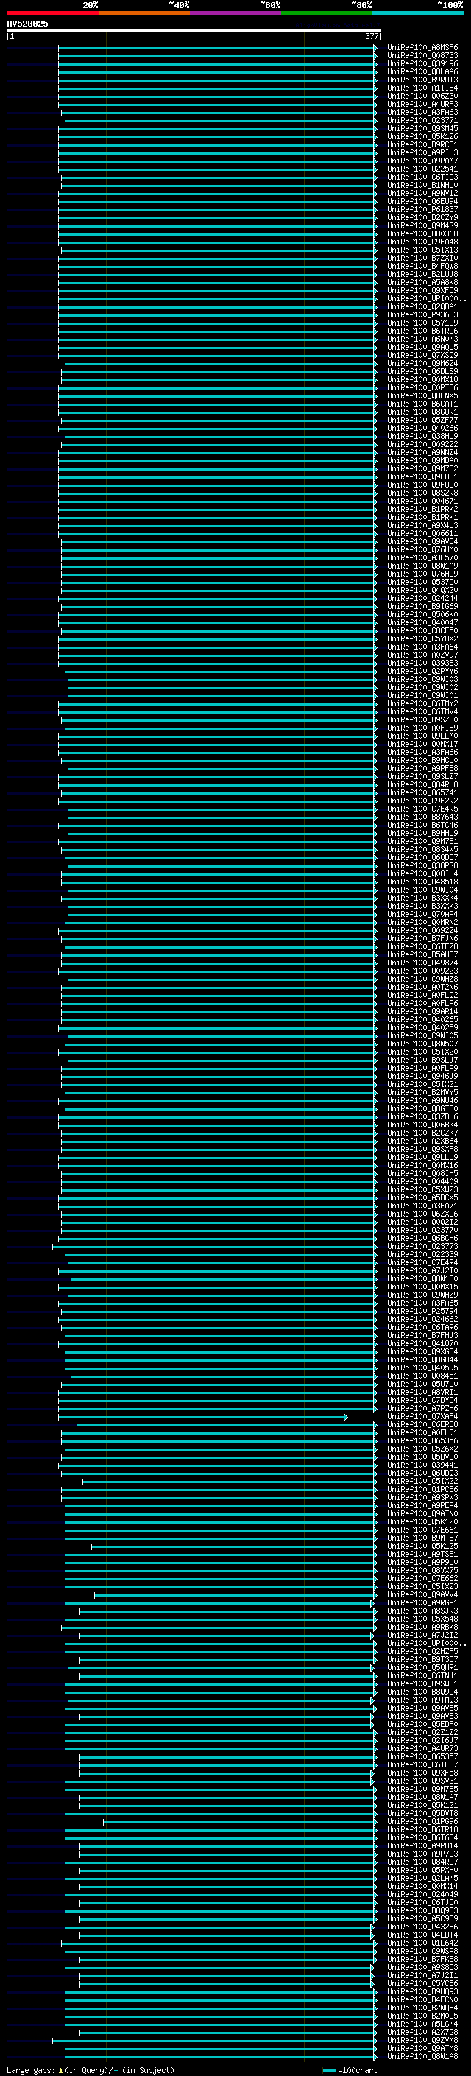Select hit label UniRef100_B9MTB7
The height and width of the screenshot is (2076, 471).
pyautogui.click(x=422, y=1538)
